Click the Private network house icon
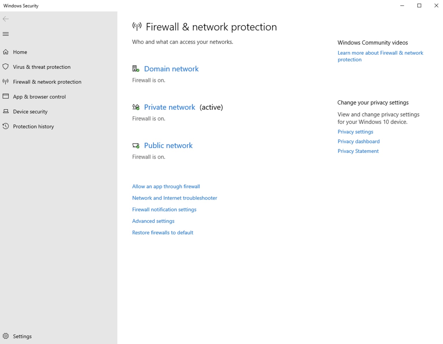The width and height of the screenshot is (443, 344). click(136, 107)
